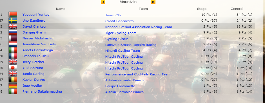Screen dimensions: 265x103
Task: Go to previous classification with left arrow
Action: point(103,2)
